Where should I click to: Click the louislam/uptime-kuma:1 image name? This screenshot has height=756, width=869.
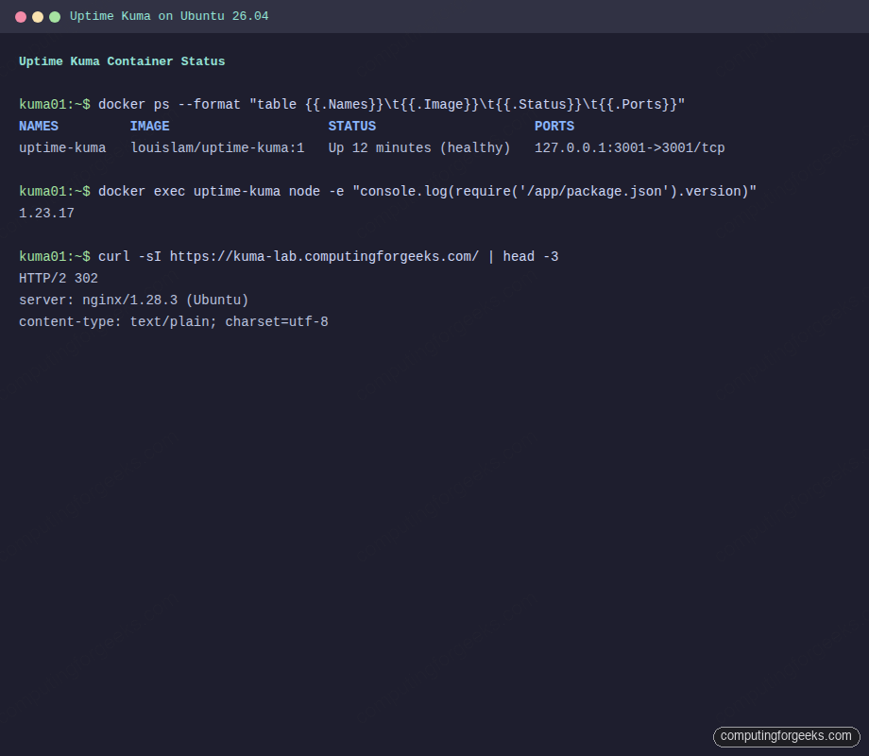217,147
